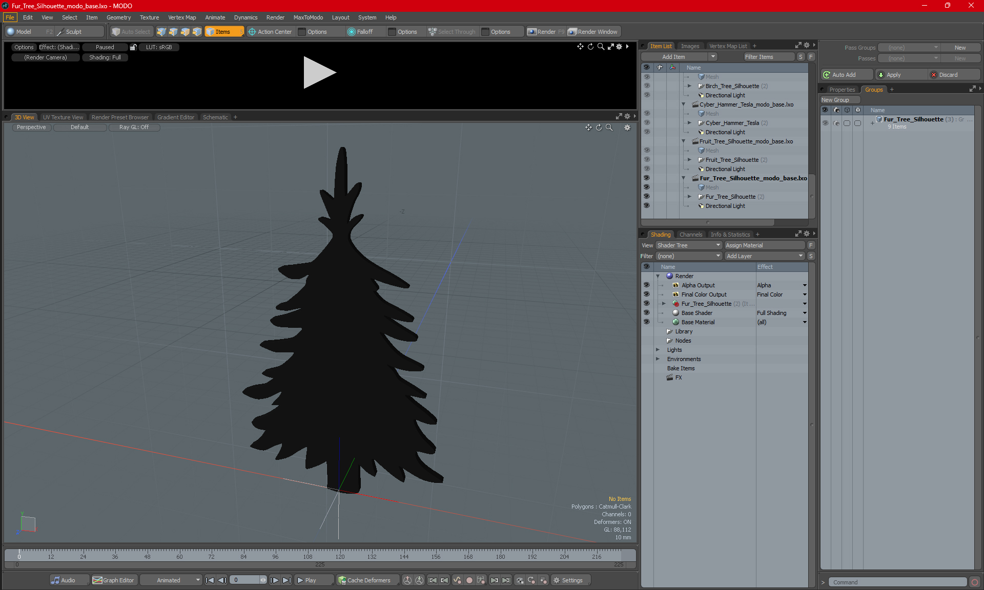Click the Play button in timeline
Screen dimensions: 984x590
coord(313,580)
